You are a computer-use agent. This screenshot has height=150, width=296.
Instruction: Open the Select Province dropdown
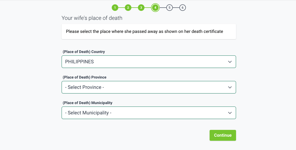(144, 87)
